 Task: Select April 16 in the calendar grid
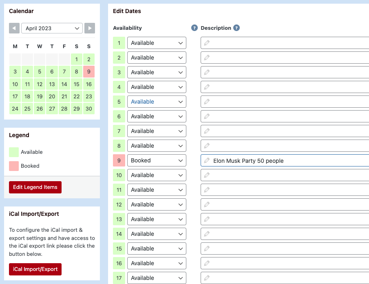click(x=89, y=84)
